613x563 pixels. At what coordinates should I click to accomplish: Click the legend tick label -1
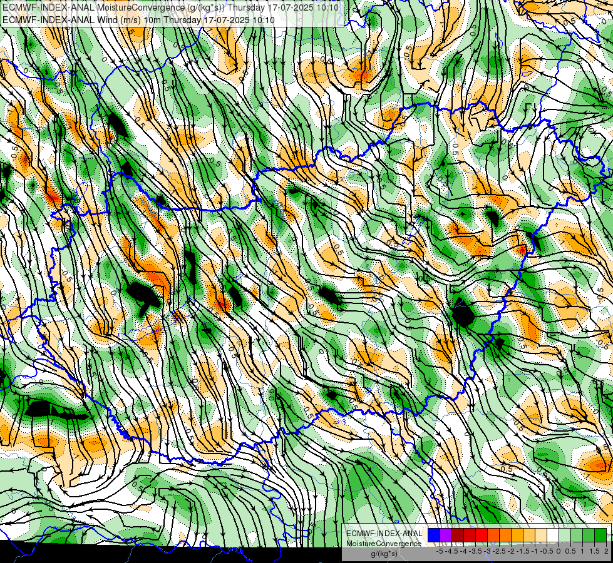click(535, 551)
